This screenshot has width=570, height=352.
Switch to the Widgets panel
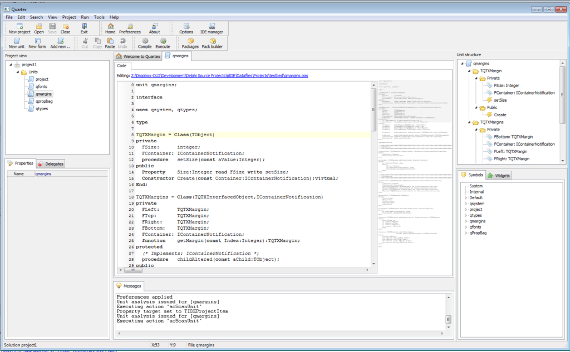click(500, 175)
